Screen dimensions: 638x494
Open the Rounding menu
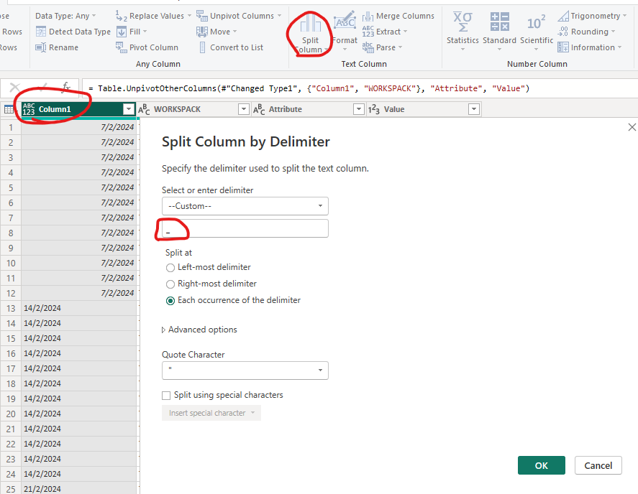pyautogui.click(x=586, y=32)
